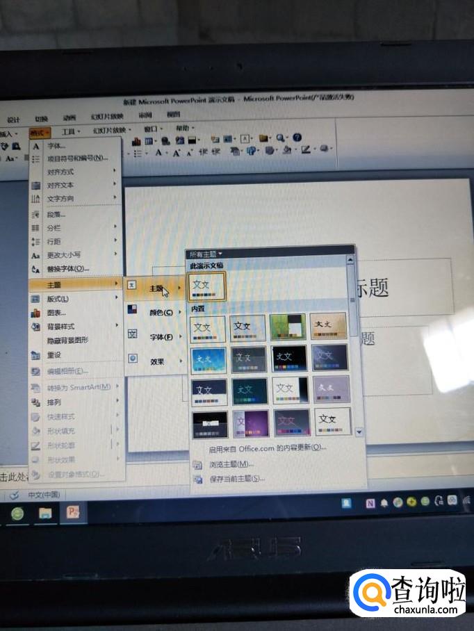Screen dimensions: 474x631
Task: Click the 颜色(C) color squares icon
Action: click(x=132, y=309)
